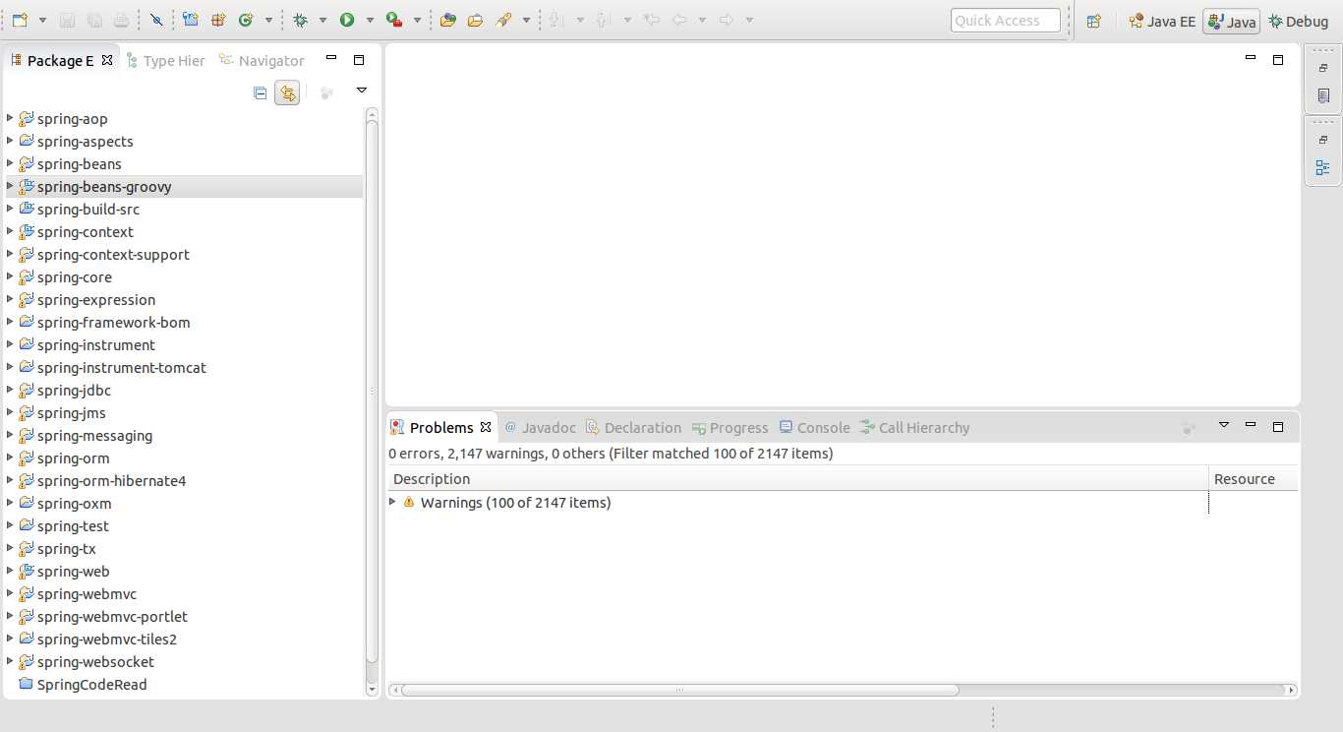
Task: Open the New Java Class dropdown arrow
Action: coord(267,20)
